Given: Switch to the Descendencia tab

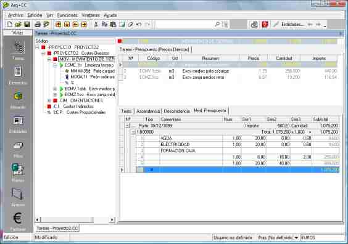Looking at the screenshot, I should [x=176, y=111].
